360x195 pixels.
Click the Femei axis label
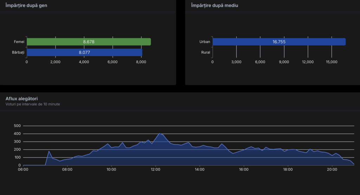[19, 42]
